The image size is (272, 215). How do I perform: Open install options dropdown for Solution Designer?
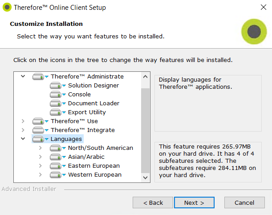64,86
